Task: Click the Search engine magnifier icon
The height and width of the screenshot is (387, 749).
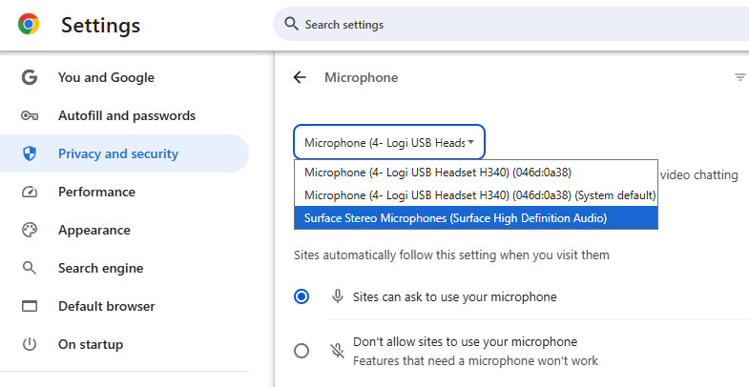Action: (30, 268)
